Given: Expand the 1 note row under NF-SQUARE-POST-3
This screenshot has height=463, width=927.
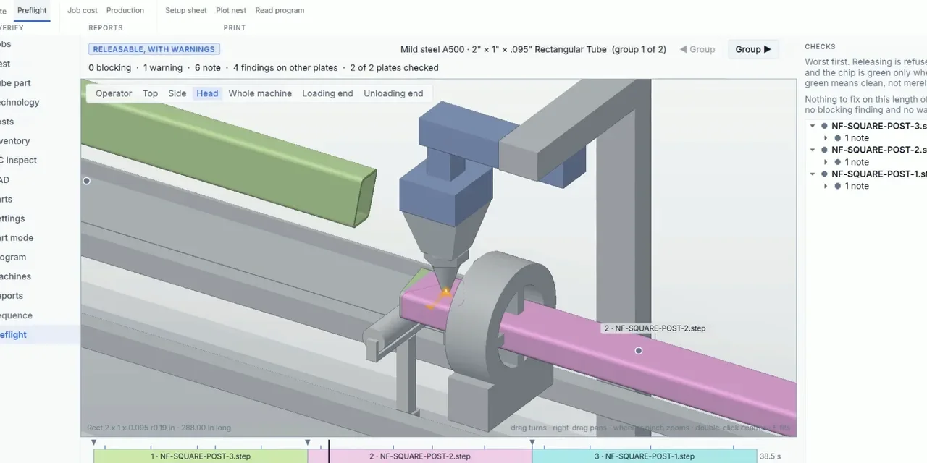Looking at the screenshot, I should pos(826,137).
